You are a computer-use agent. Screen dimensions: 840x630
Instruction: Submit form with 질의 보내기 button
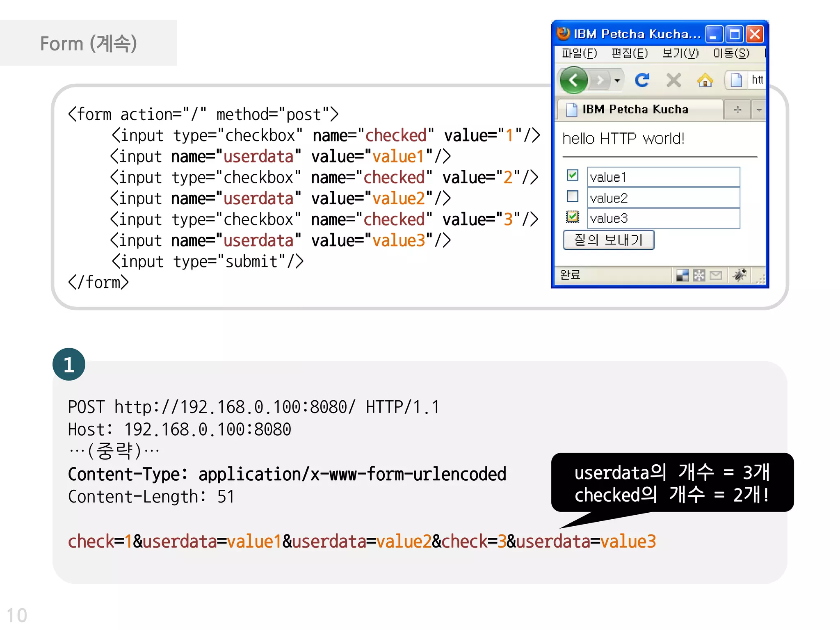[x=608, y=240]
